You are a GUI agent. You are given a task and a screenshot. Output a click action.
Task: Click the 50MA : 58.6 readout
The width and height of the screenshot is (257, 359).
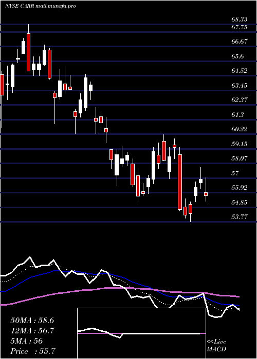click(32, 321)
